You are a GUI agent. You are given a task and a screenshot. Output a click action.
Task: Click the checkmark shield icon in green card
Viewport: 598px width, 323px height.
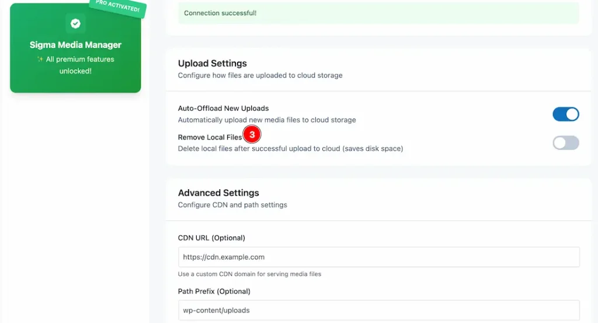click(x=75, y=23)
